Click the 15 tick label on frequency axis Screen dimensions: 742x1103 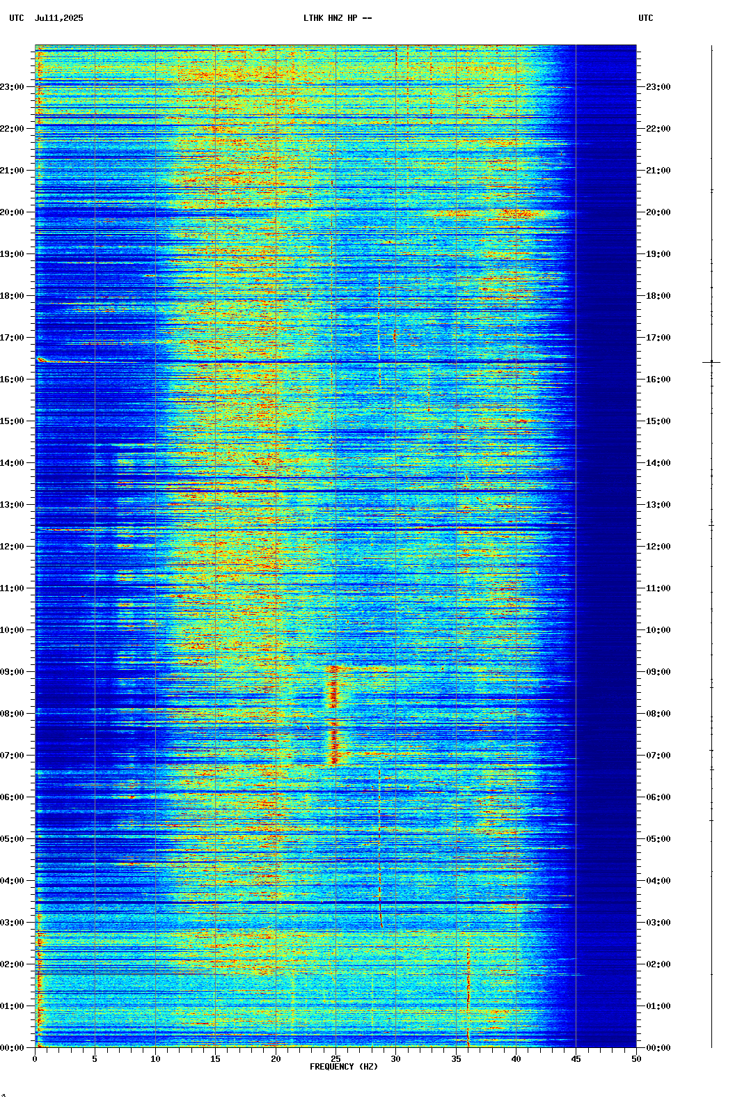tap(215, 1059)
